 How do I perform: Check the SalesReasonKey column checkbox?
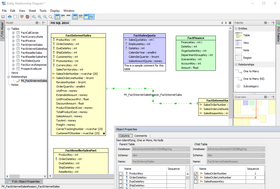(196, 182)
